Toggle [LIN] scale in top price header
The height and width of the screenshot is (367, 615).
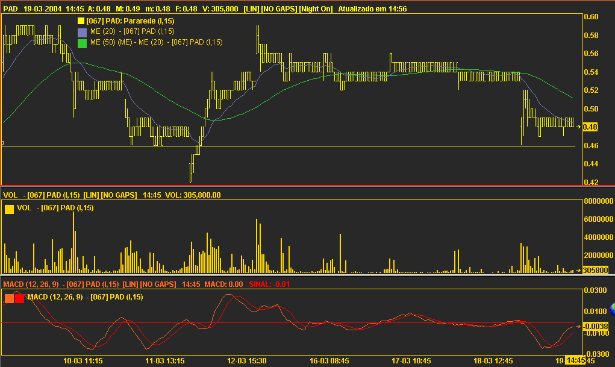[251, 8]
